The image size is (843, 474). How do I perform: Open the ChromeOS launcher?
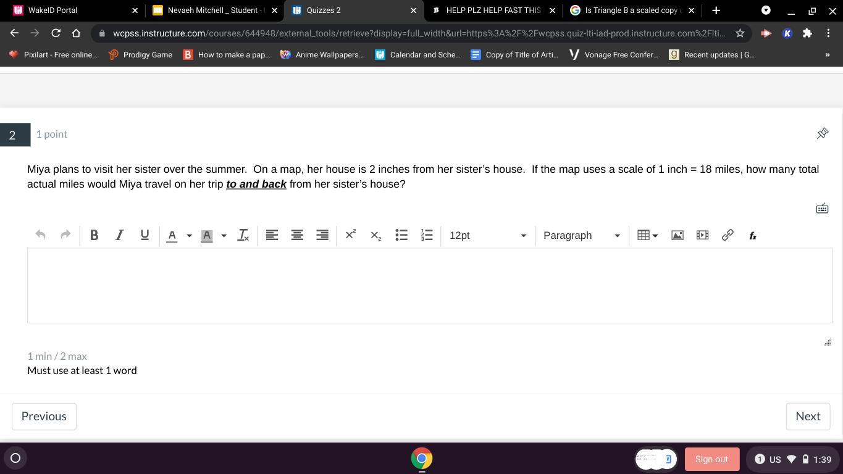point(15,458)
